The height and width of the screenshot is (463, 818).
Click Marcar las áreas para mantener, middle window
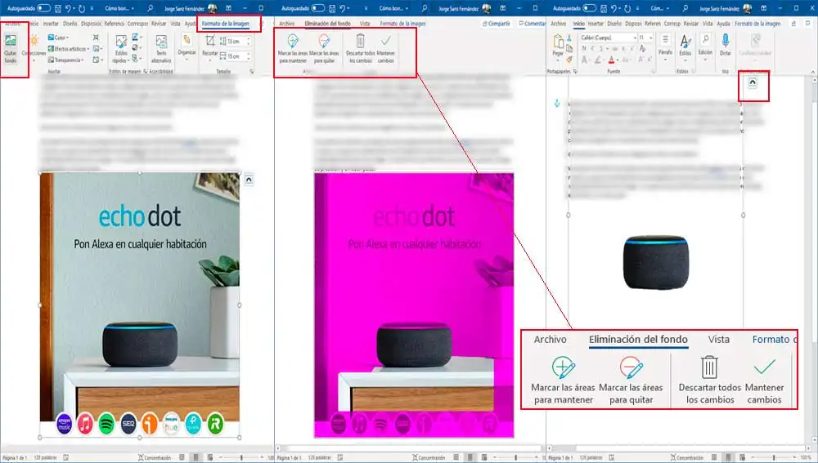[x=293, y=49]
